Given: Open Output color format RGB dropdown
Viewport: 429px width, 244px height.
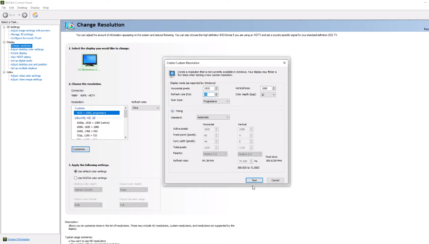Looking at the screenshot, I should 88,205.
